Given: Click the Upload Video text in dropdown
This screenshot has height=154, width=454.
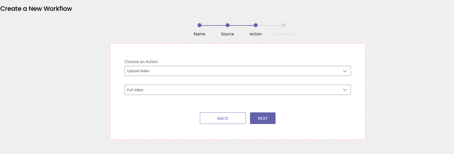Looking at the screenshot, I should point(138,71).
